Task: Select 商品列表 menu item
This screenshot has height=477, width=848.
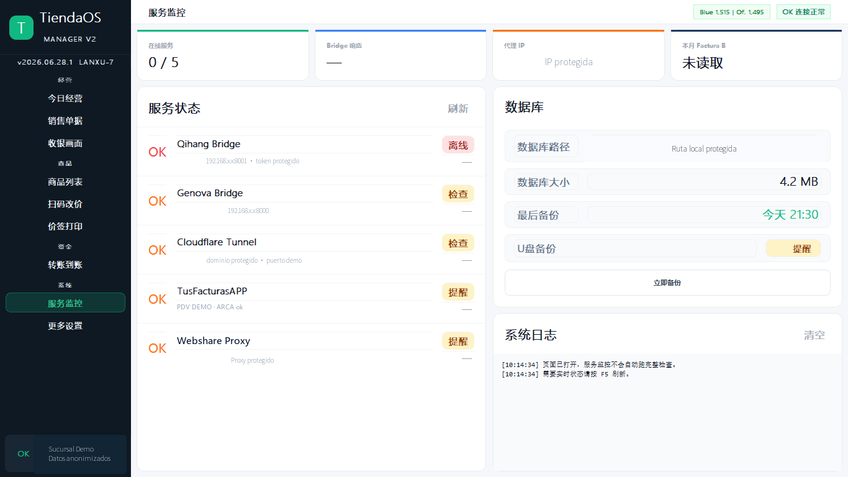Action: point(65,181)
